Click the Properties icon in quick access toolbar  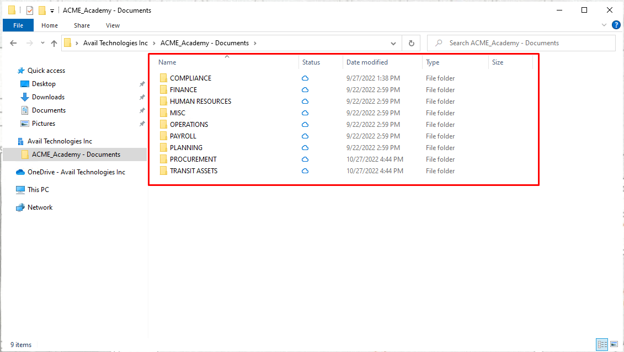(x=30, y=10)
